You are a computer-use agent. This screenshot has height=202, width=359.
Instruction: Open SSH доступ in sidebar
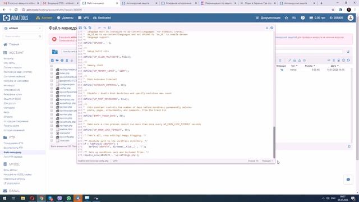point(10,103)
